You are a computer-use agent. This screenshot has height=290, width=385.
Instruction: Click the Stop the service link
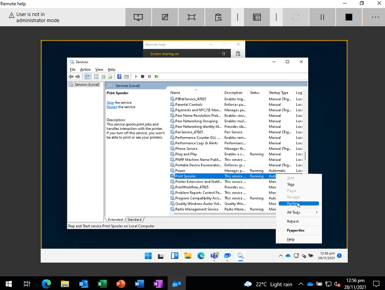point(110,103)
